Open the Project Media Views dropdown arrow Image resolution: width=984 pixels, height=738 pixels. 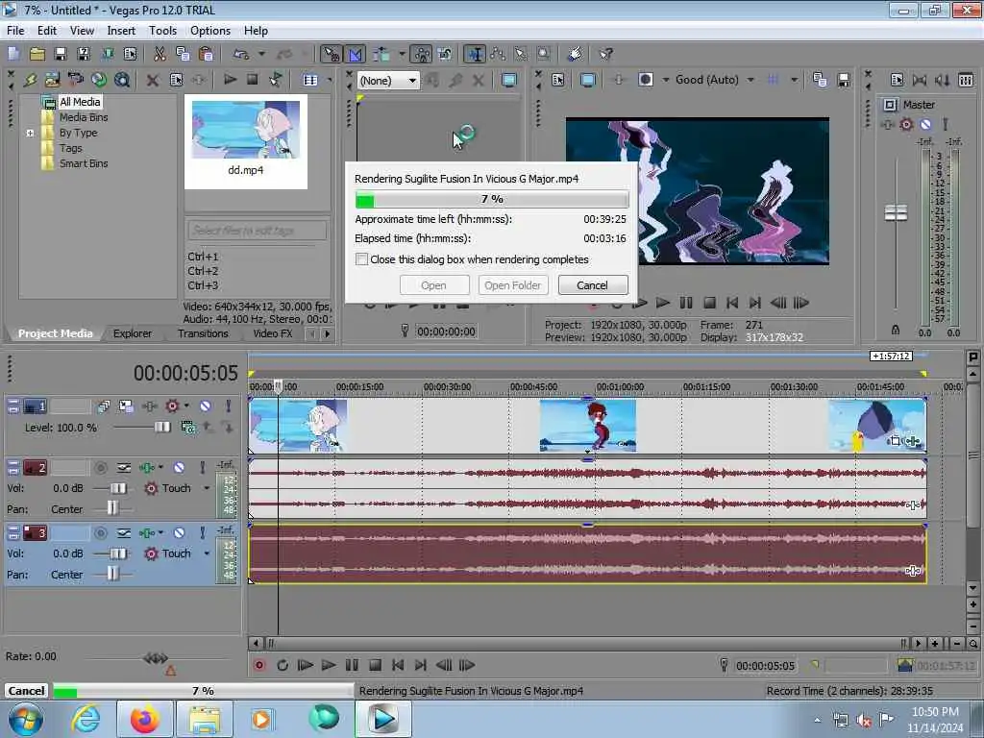[x=331, y=80]
